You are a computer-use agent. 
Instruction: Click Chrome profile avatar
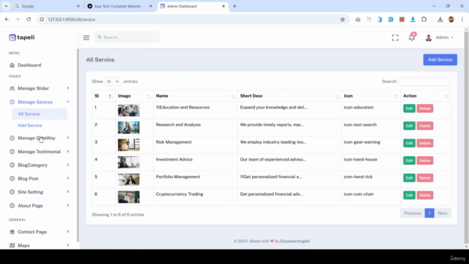[451, 20]
